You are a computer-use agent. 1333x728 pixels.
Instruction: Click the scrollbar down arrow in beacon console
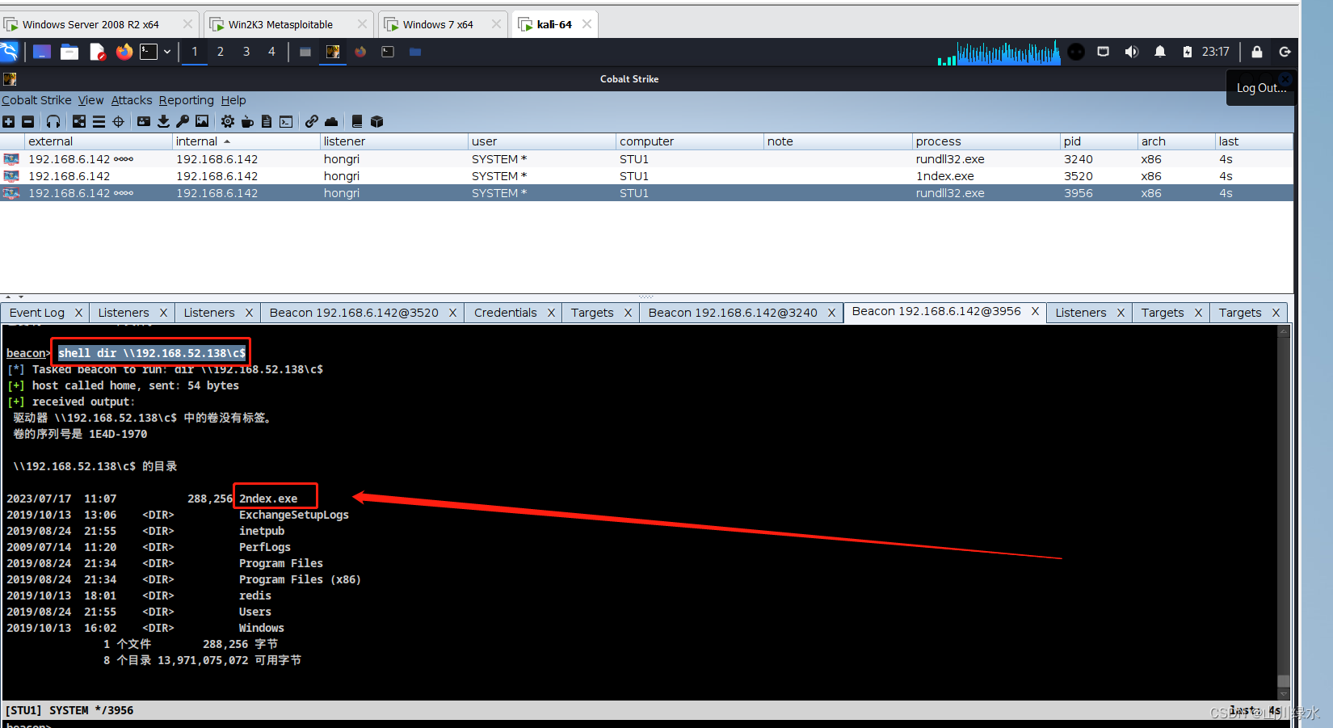point(1284,693)
